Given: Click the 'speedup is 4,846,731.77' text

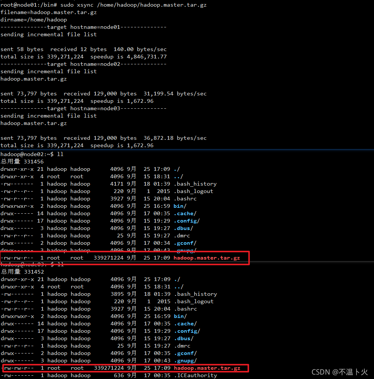Looking at the screenshot, I should pos(129,57).
